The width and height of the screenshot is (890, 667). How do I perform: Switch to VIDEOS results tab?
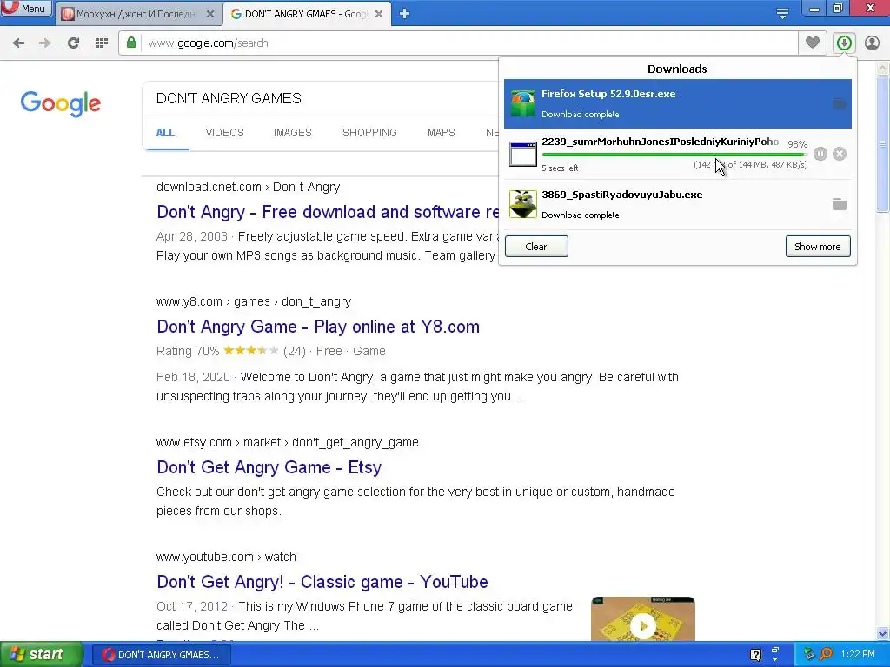click(225, 133)
